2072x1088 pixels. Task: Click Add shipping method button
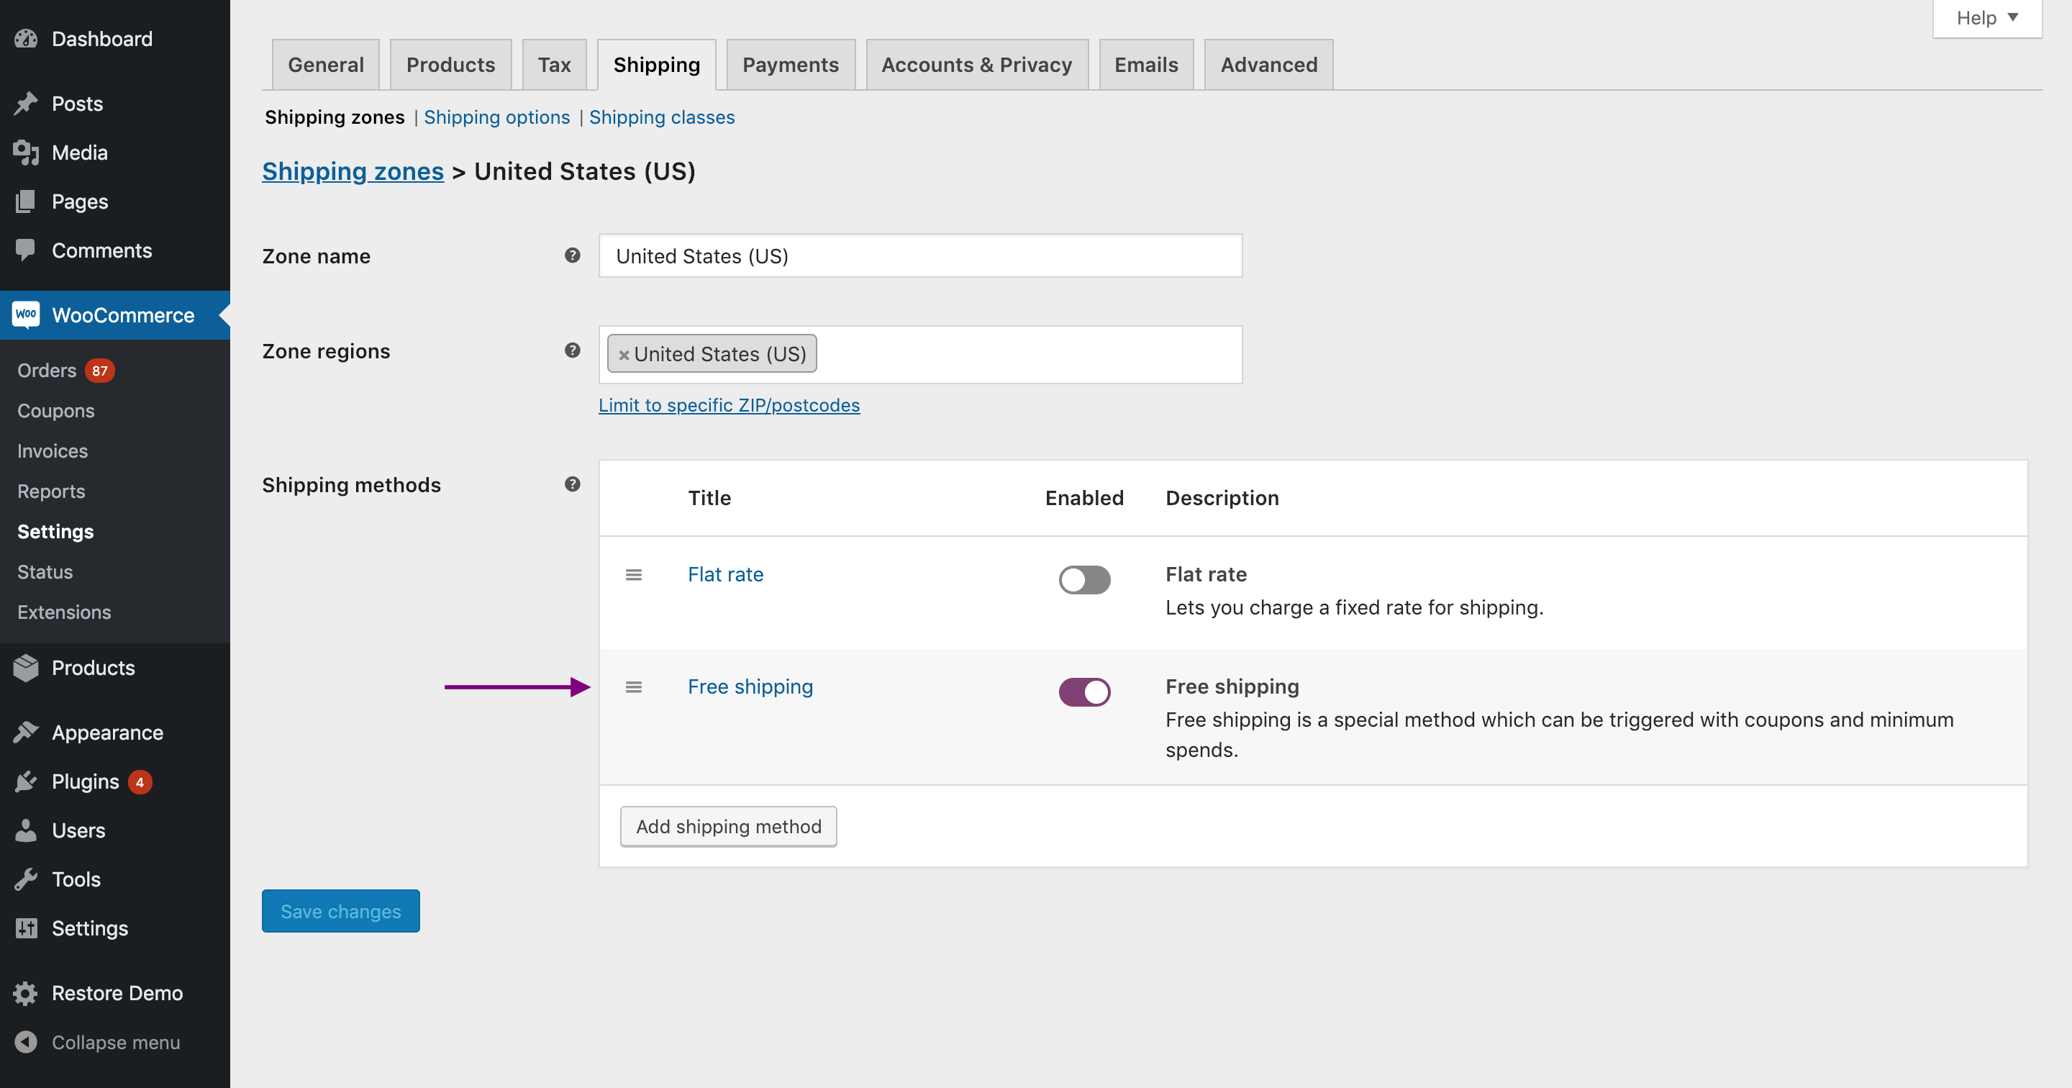point(727,825)
